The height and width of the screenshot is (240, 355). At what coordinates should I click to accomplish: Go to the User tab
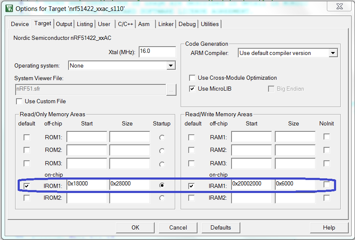(104, 24)
